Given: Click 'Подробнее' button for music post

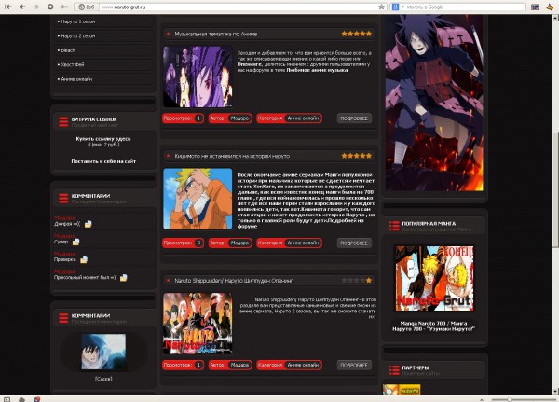Looking at the screenshot, I should tap(354, 118).
